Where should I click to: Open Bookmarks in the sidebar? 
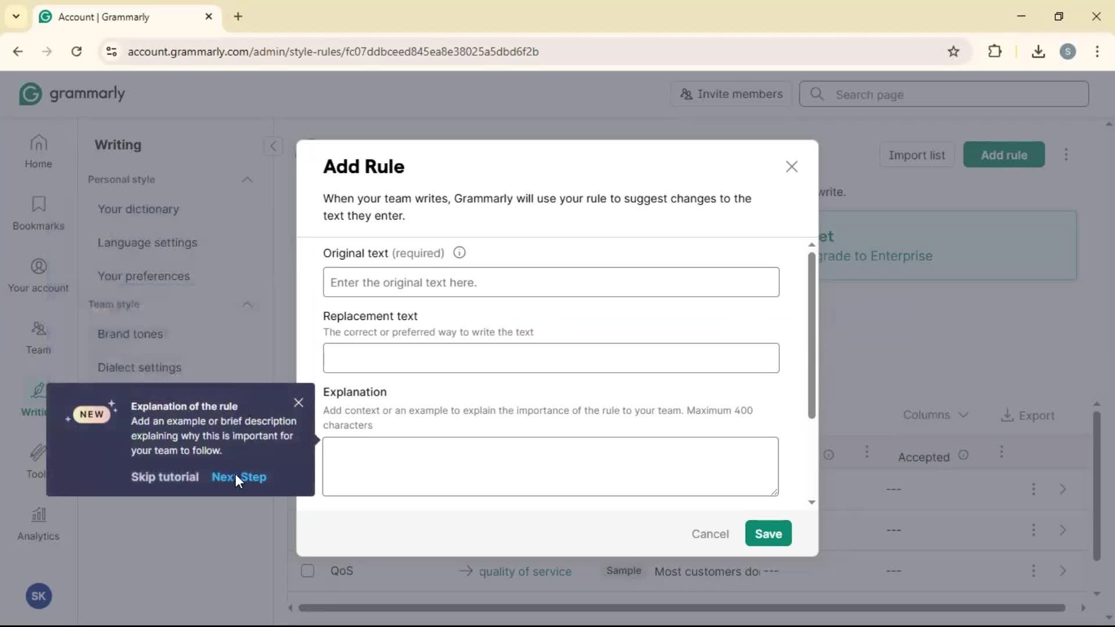pyautogui.click(x=38, y=213)
